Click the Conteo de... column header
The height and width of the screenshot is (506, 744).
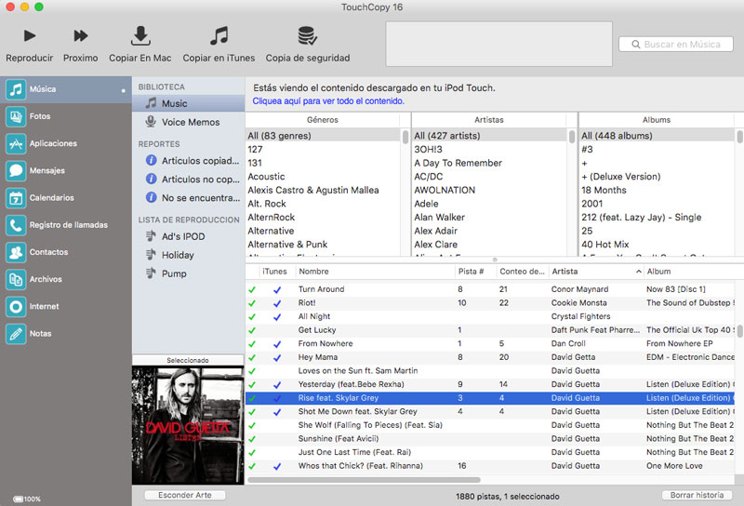pos(522,272)
